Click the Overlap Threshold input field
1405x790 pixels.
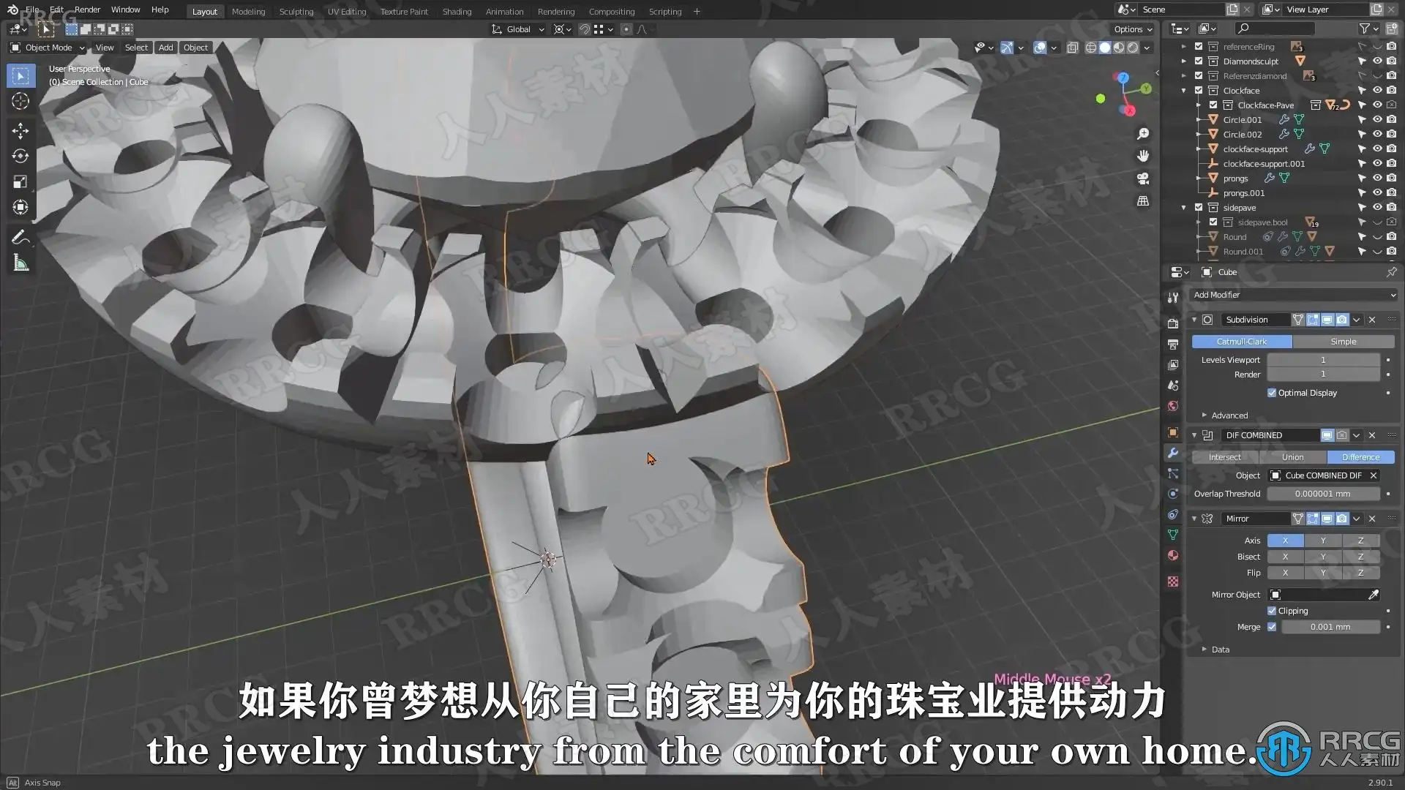coord(1322,494)
